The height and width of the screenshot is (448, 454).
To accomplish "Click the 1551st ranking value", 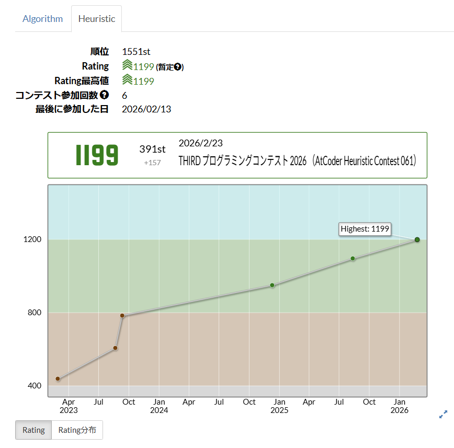I will [136, 52].
